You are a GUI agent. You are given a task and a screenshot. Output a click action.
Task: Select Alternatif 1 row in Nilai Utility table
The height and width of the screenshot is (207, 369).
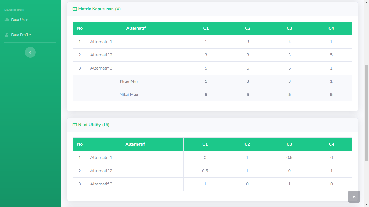coord(212,158)
